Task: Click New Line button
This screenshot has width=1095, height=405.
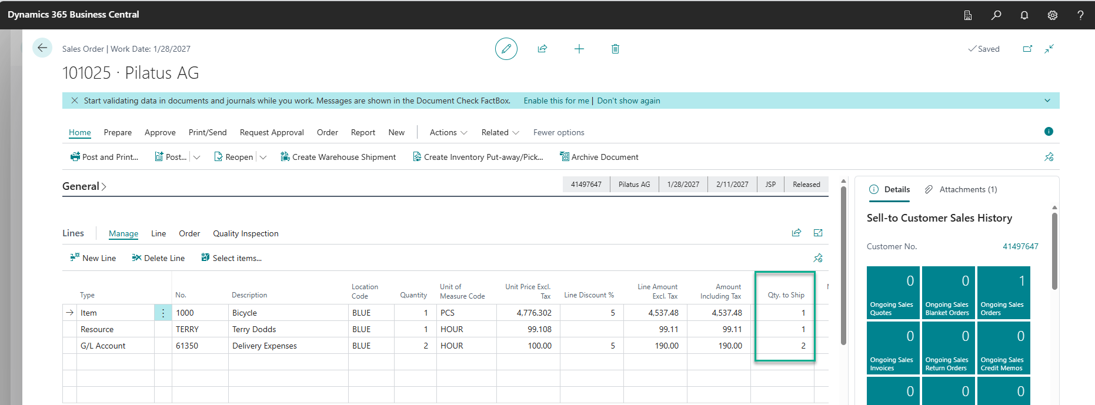Action: click(x=93, y=258)
